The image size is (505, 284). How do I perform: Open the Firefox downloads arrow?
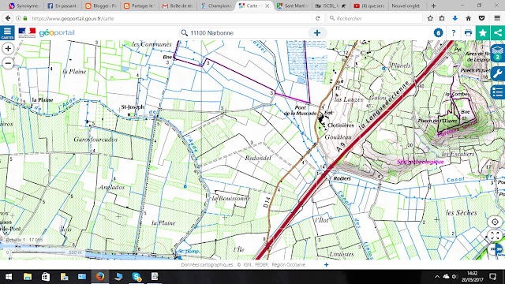[x=454, y=18]
